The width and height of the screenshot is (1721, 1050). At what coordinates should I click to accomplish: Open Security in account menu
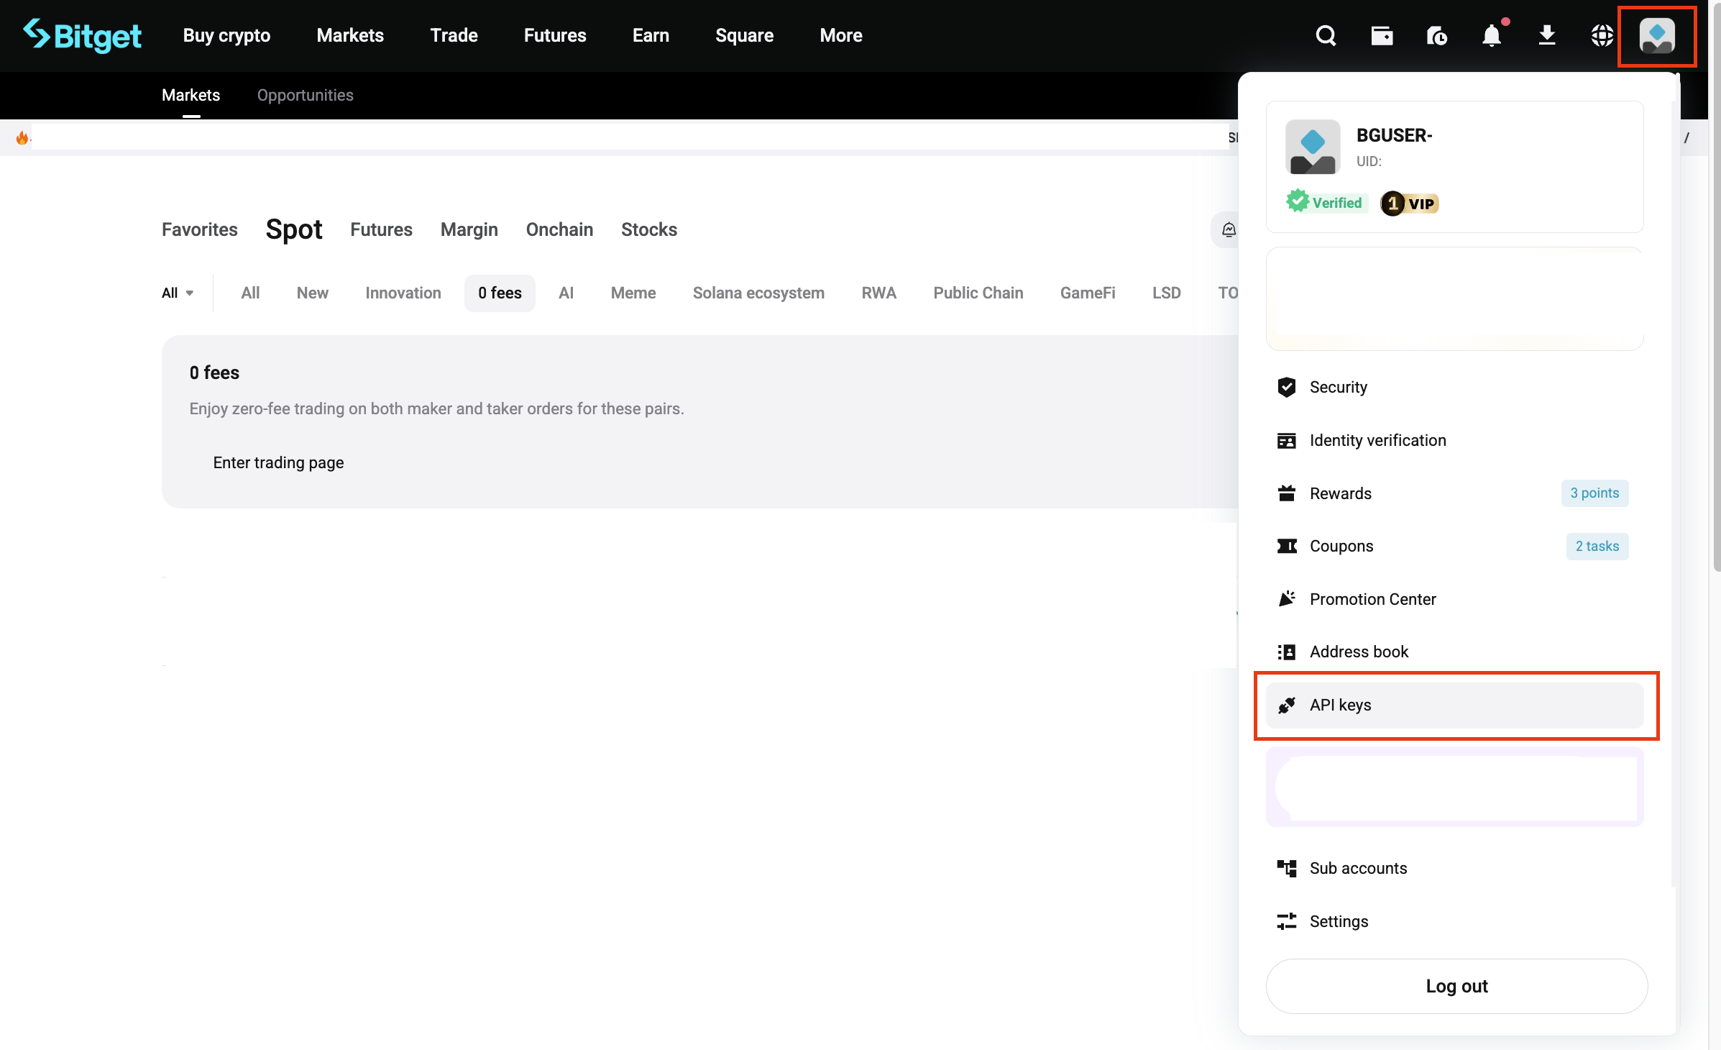click(1338, 387)
